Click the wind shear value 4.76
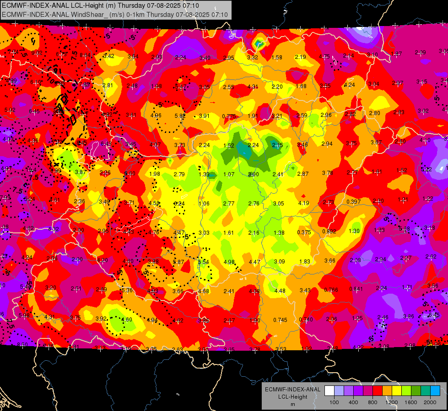Viewport: 448px width, 411px height. click(x=153, y=232)
